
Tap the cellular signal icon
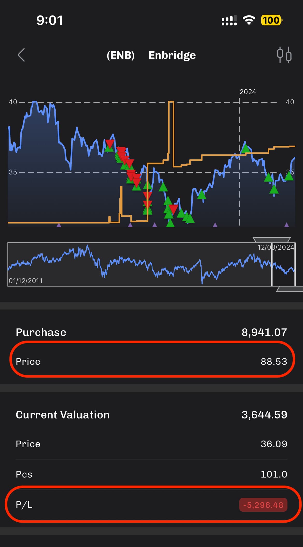[229, 20]
